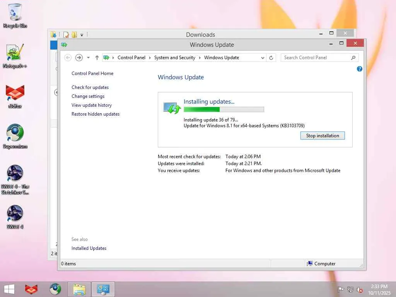Expand Downloads quick access toolbar dropdown
396x297 pixels.
click(x=82, y=35)
